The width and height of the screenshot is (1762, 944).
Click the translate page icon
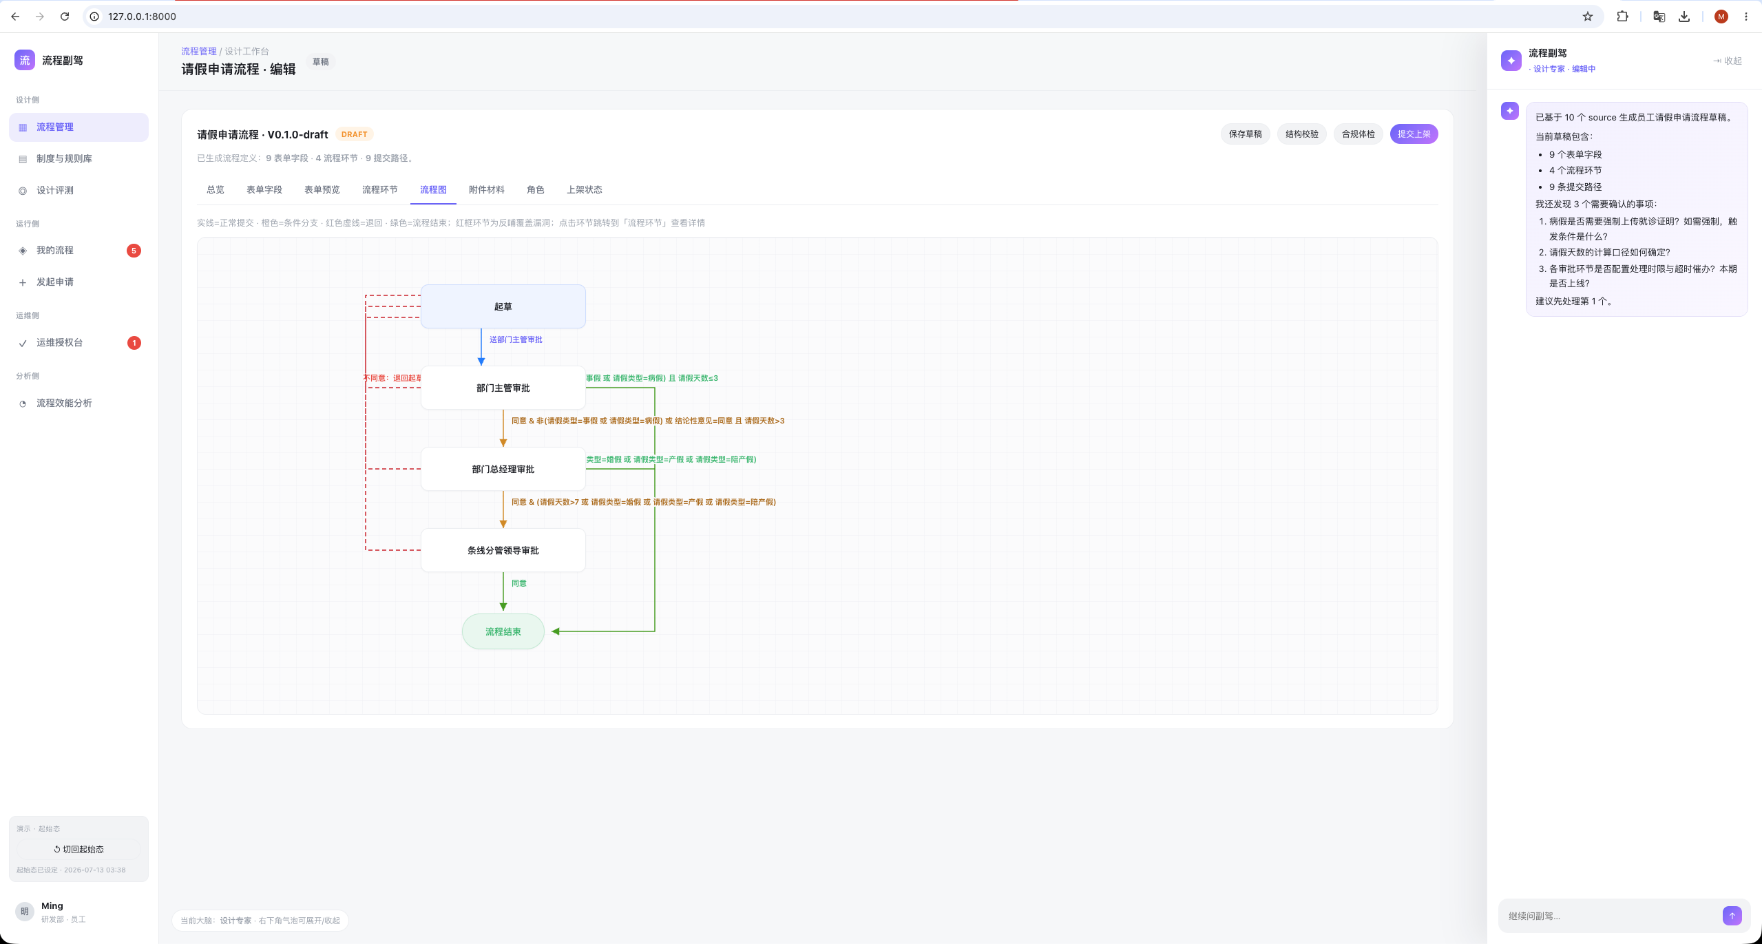(x=1659, y=17)
